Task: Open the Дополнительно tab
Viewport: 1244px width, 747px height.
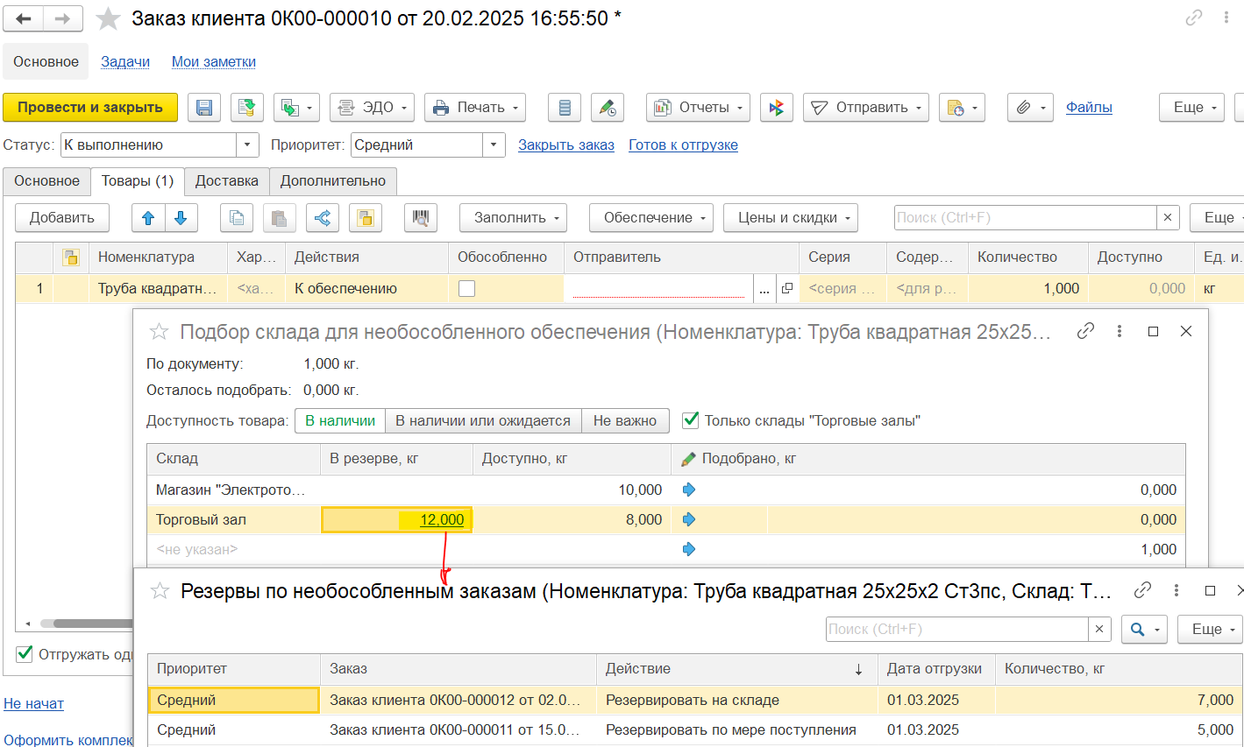Action: tap(332, 181)
